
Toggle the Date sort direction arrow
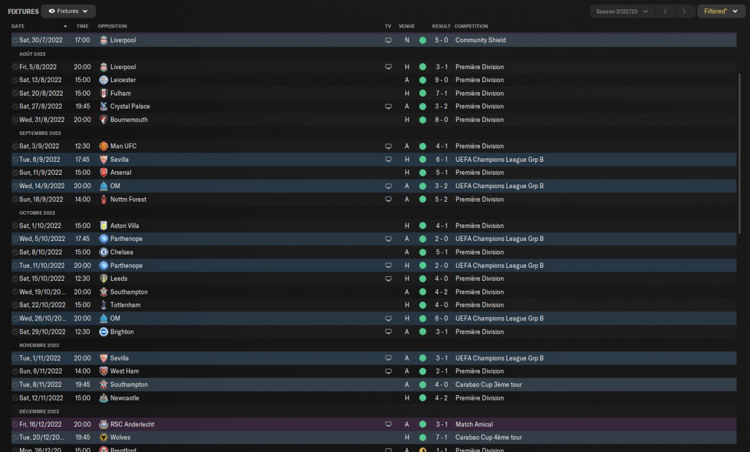tap(65, 26)
